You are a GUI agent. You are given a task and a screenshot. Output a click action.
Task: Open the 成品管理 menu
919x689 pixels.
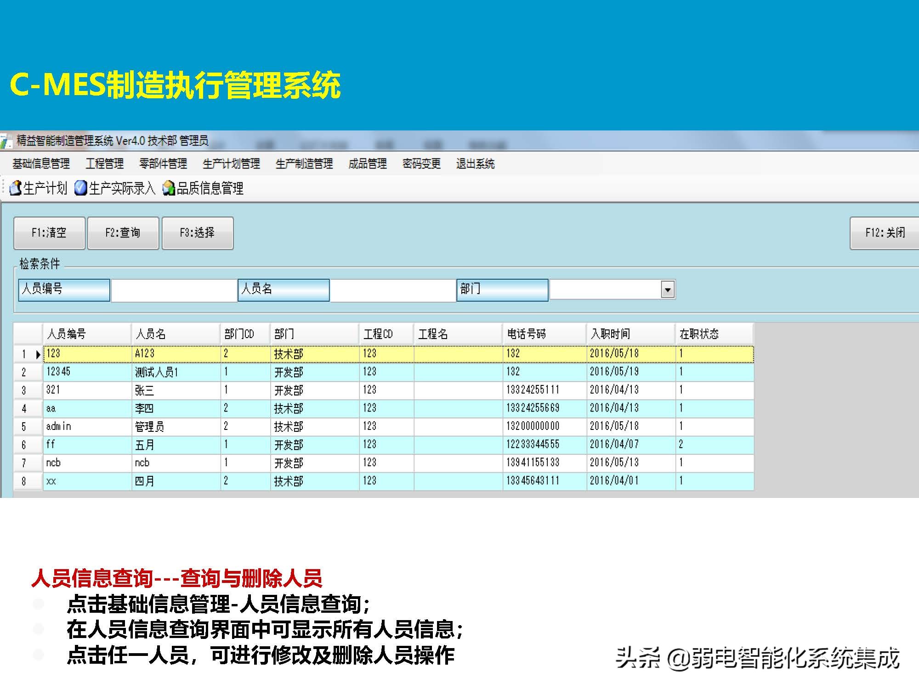(x=368, y=164)
